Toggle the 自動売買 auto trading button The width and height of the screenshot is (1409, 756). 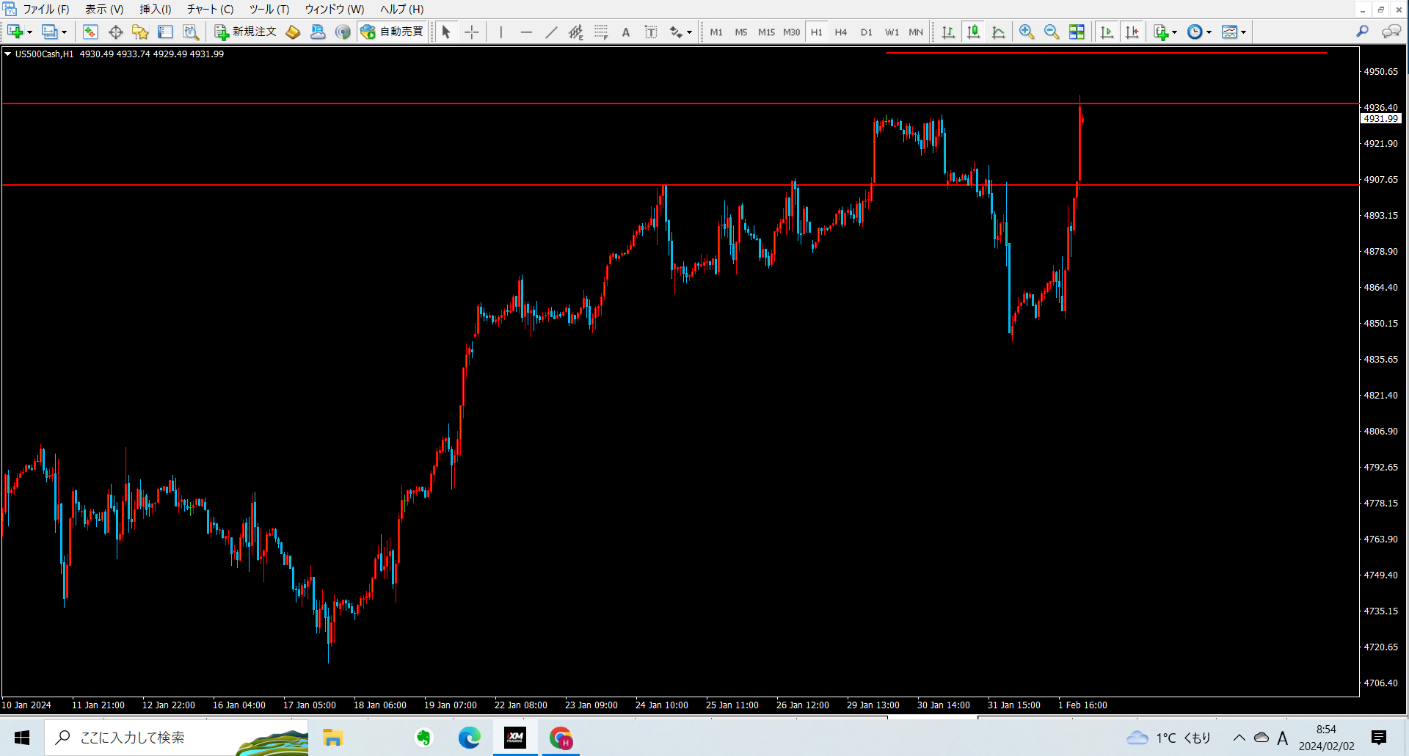click(393, 32)
